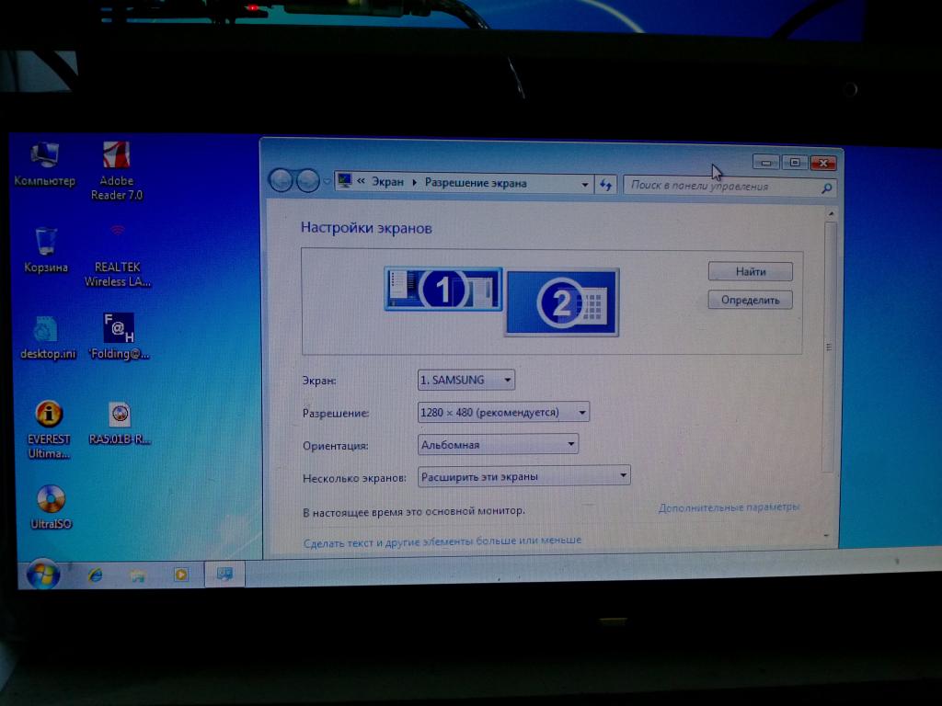Viewport: 942px width, 706px height.
Task: Launch EVEREST Ultimate desktop shortcut
Action: tap(49, 429)
